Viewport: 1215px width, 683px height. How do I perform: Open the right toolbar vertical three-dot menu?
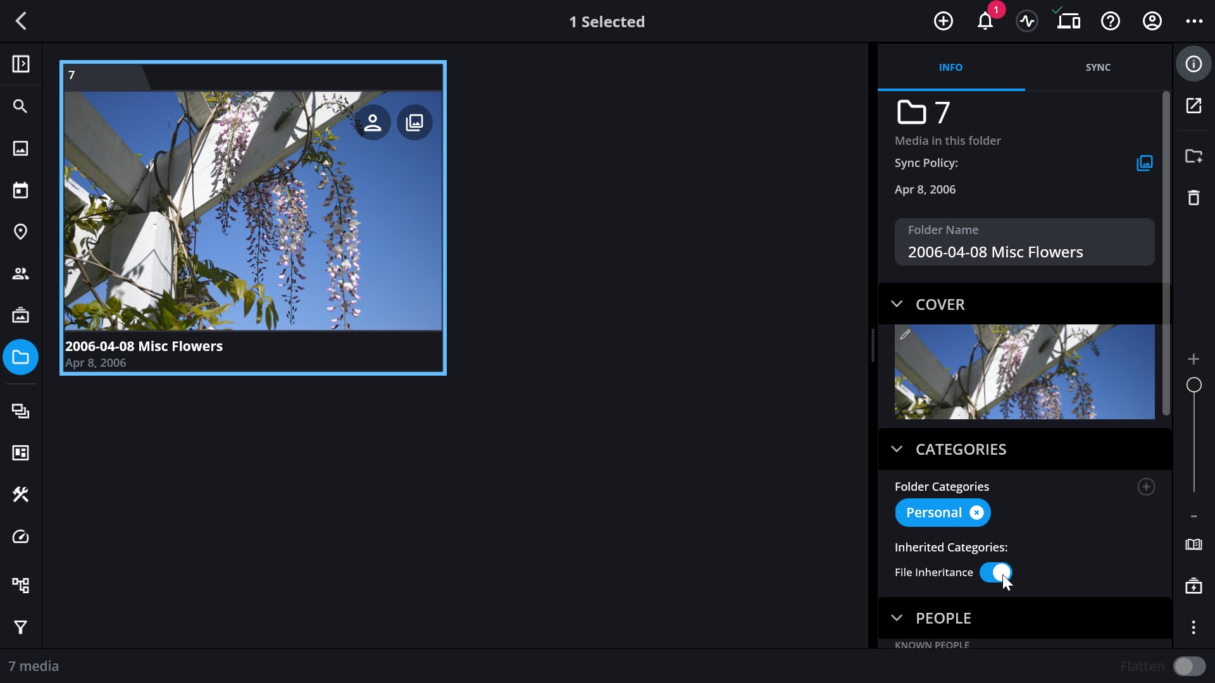tap(1193, 627)
